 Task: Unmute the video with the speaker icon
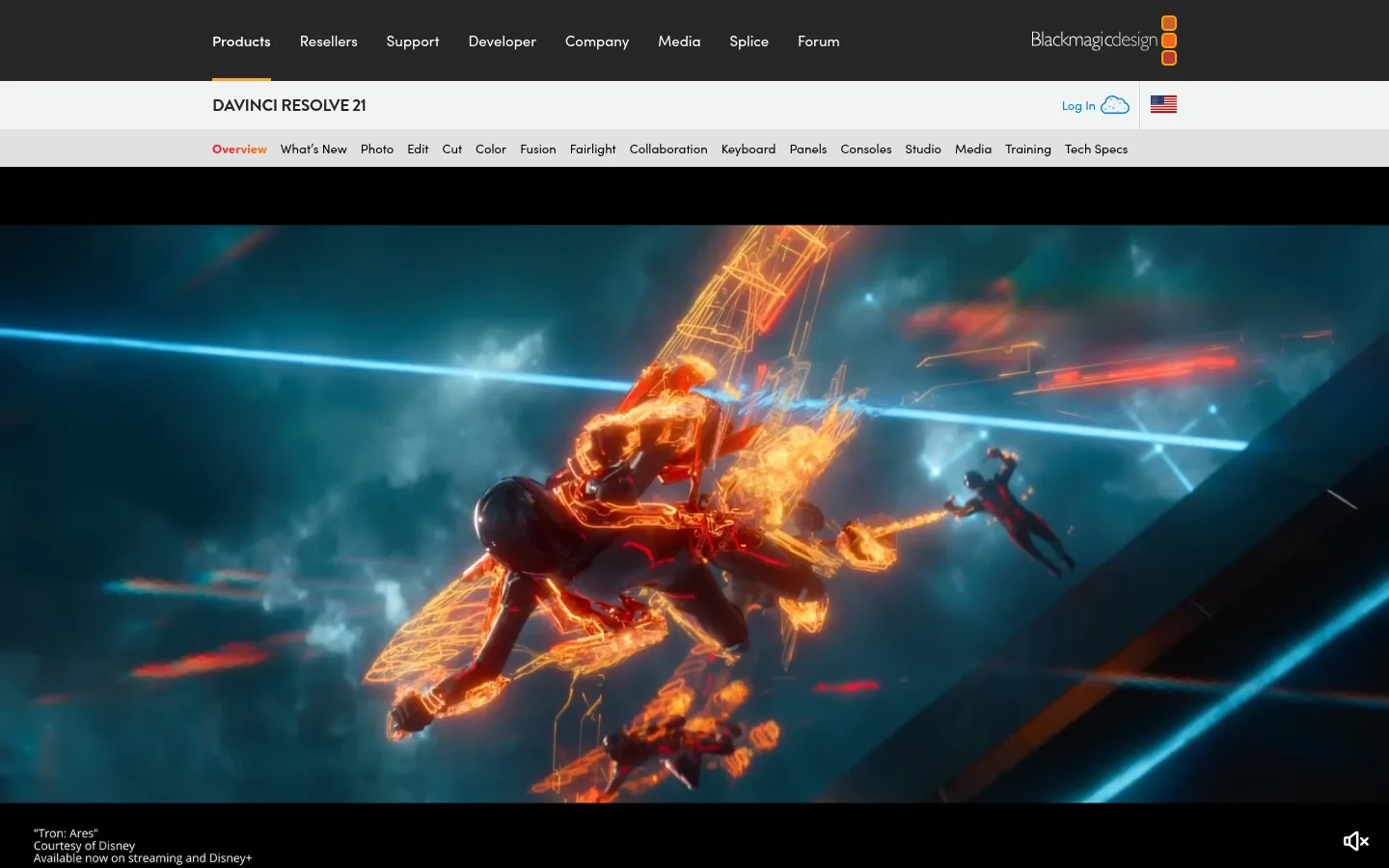click(1355, 841)
